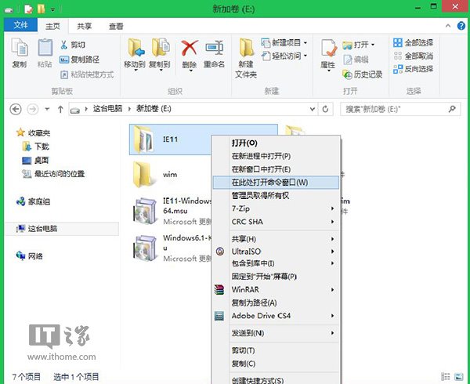The image size is (470, 384).
Task: Open the Share (共享) ribbon tab
Action: [x=84, y=25]
